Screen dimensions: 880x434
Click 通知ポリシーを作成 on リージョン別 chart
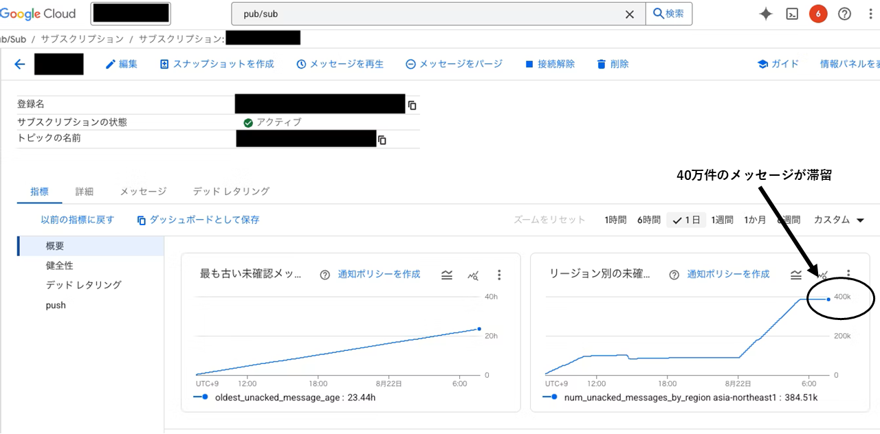pyautogui.click(x=728, y=274)
